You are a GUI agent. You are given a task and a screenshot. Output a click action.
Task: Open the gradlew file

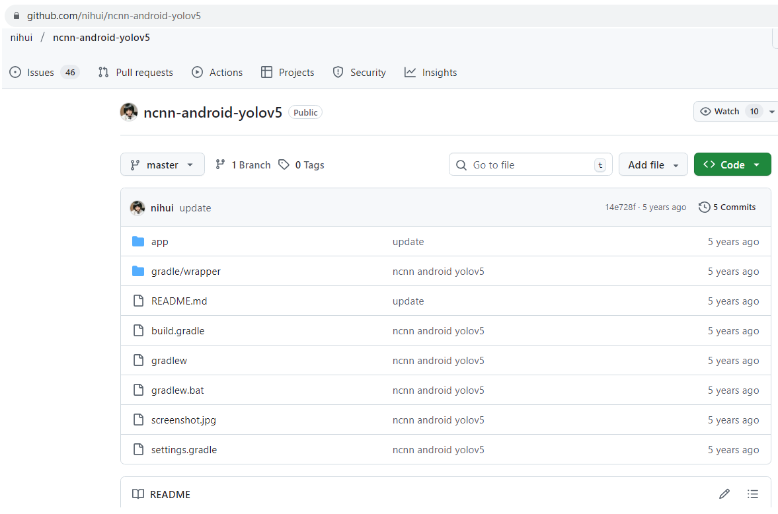(x=169, y=361)
